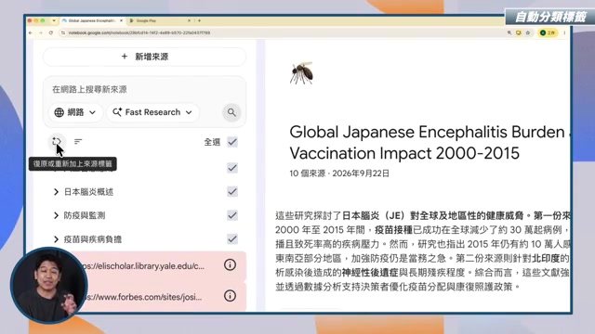
Task: Reload the page with the refresh icon
Action: click(x=51, y=33)
